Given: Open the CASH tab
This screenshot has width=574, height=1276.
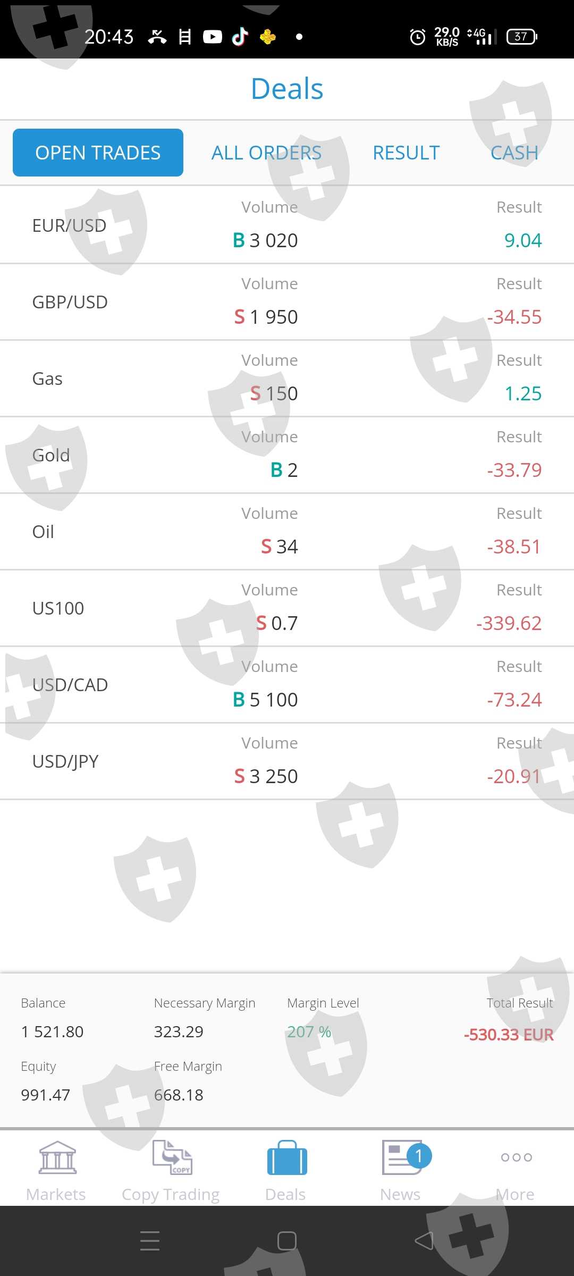Looking at the screenshot, I should click(514, 153).
